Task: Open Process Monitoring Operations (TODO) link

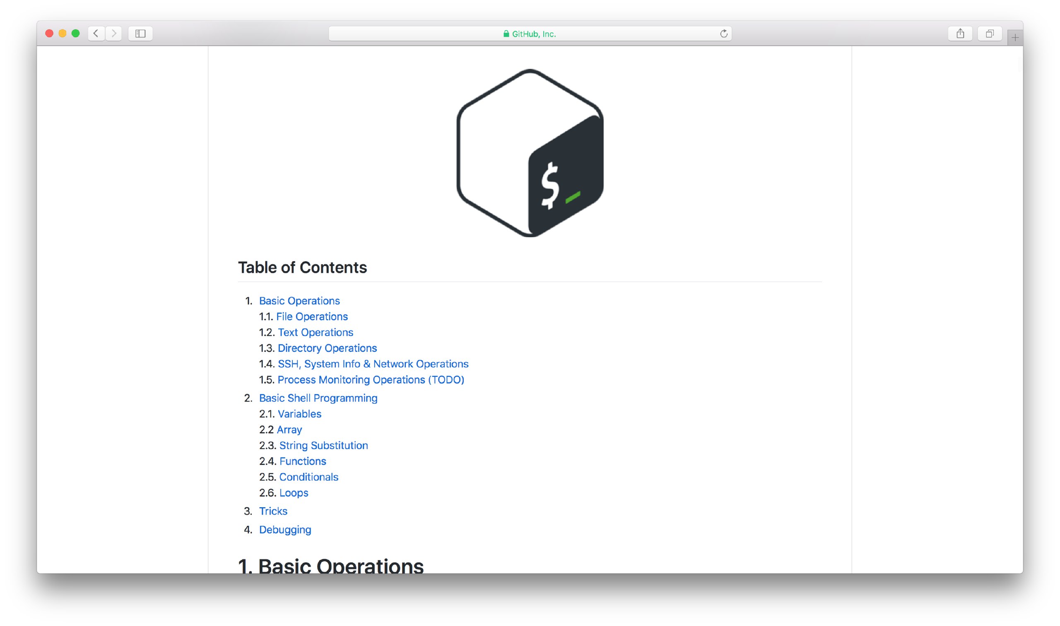Action: tap(371, 380)
